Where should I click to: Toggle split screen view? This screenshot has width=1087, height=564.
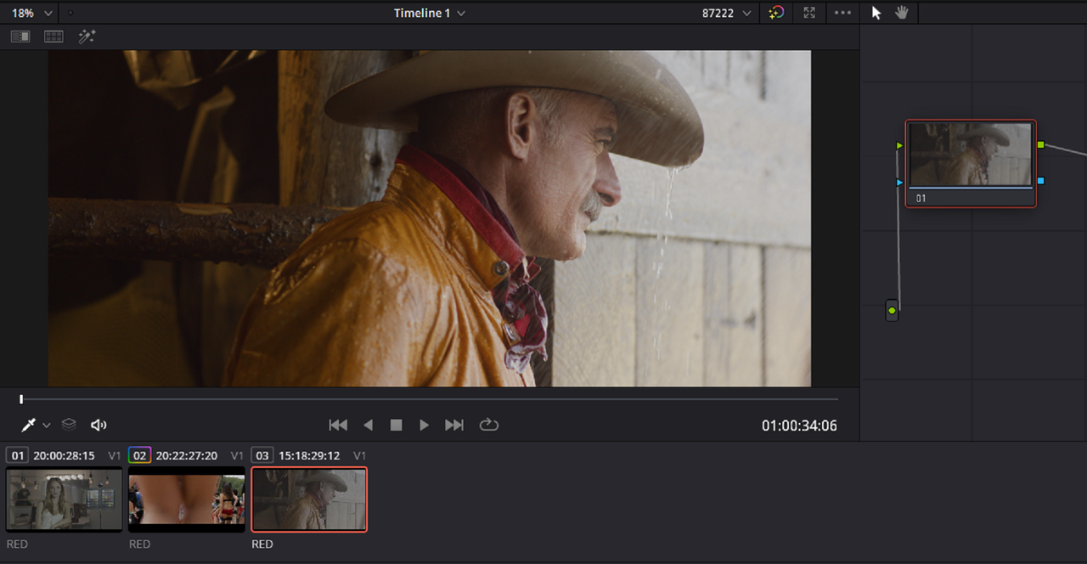54,37
